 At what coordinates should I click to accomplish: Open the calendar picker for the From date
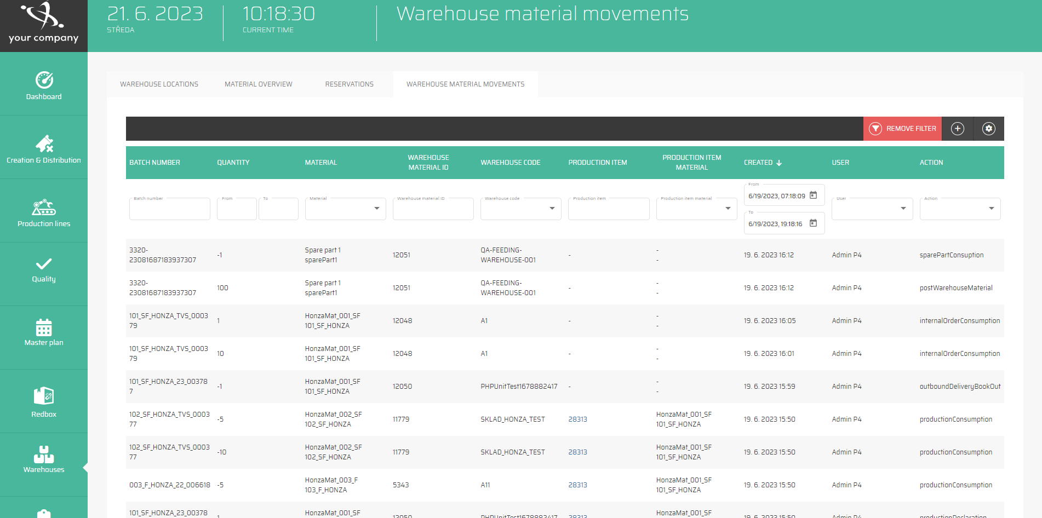pos(814,194)
